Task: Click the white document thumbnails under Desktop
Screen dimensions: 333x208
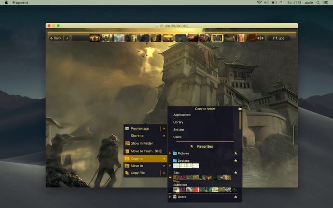Action: click(x=186, y=166)
